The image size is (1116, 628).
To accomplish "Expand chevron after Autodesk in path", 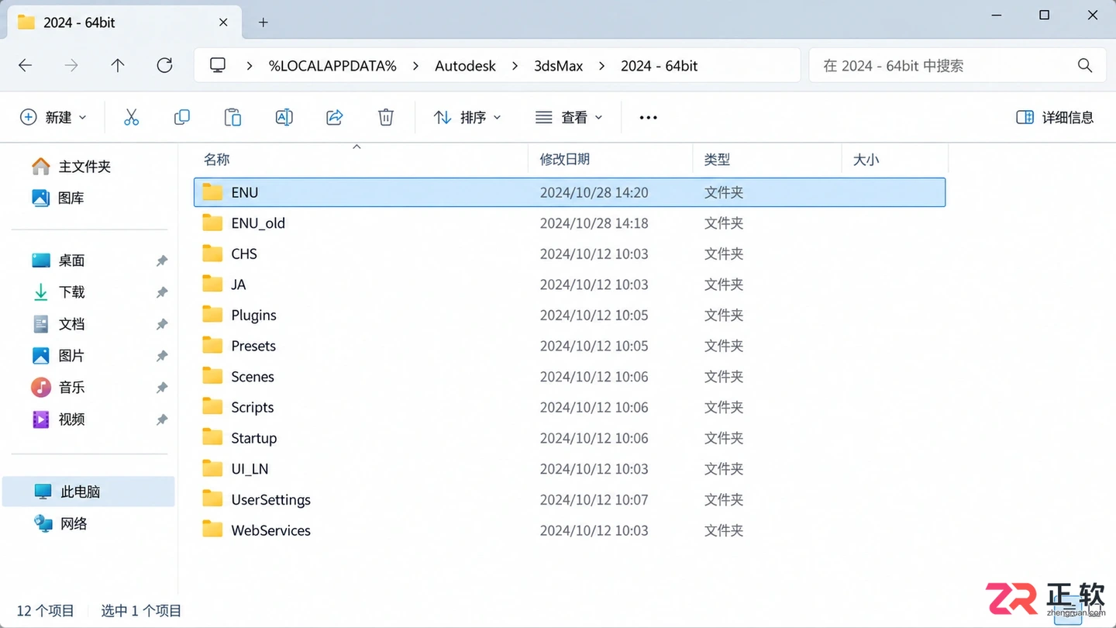I will point(515,66).
